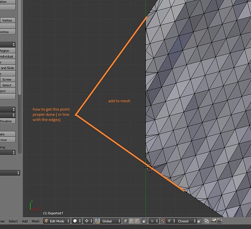This screenshot has height=229, width=251.
Task: Click the OpenGL render animation clapper icon
Action: 219,221
